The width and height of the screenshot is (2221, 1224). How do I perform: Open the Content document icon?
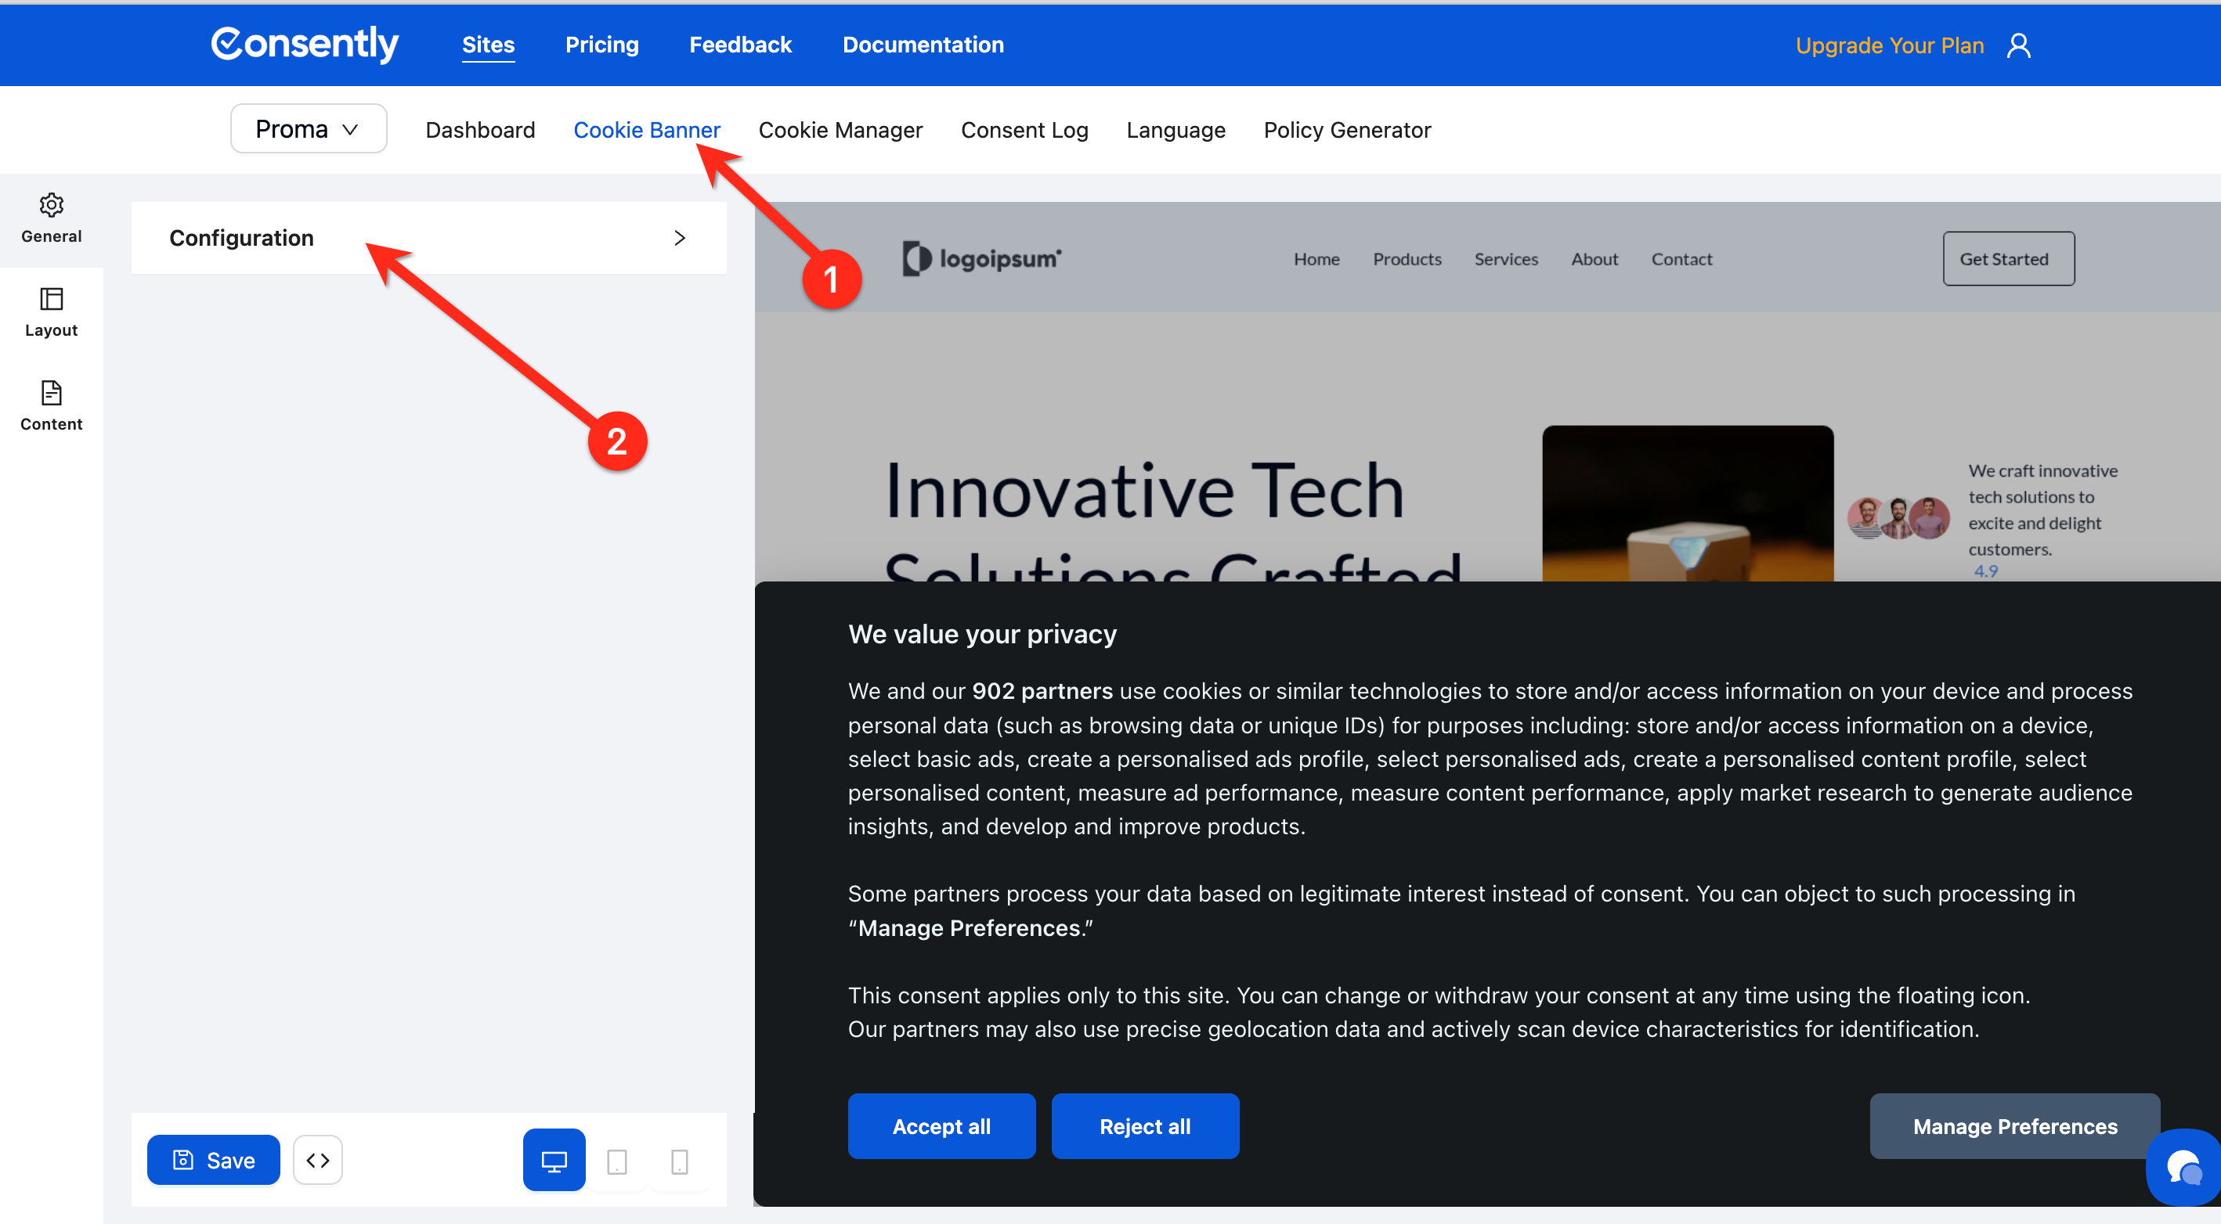[x=51, y=393]
